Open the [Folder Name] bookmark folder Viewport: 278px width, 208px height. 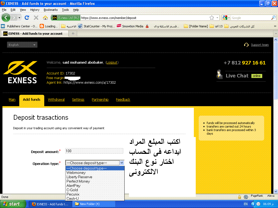coord(196,26)
